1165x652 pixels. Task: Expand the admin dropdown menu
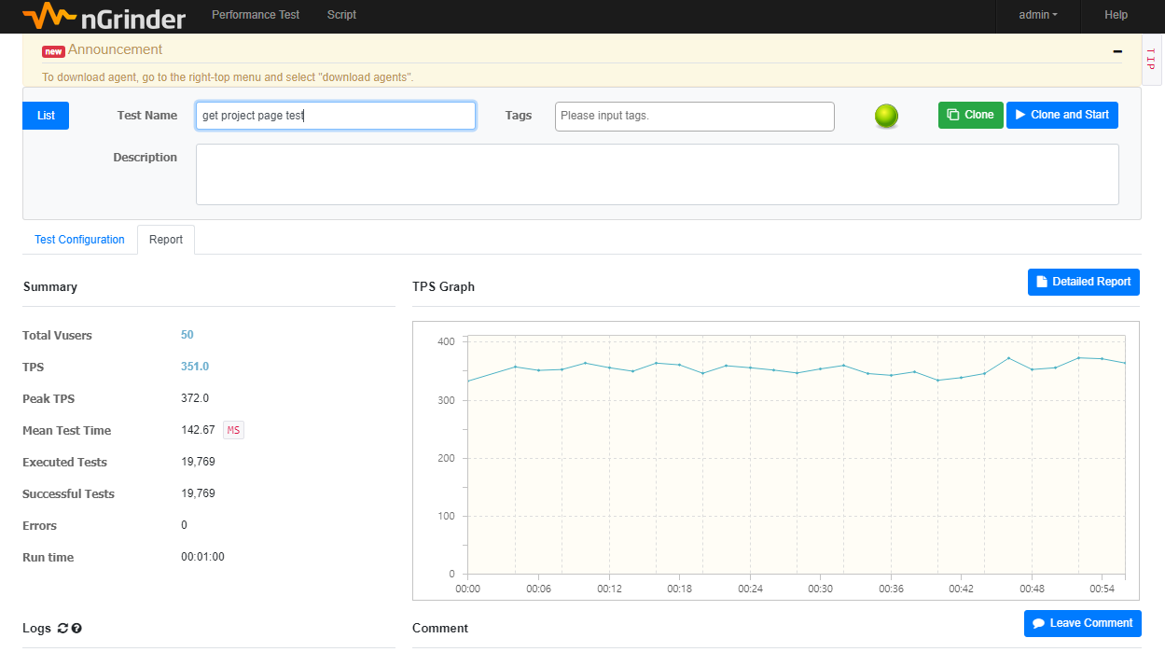click(x=1038, y=15)
